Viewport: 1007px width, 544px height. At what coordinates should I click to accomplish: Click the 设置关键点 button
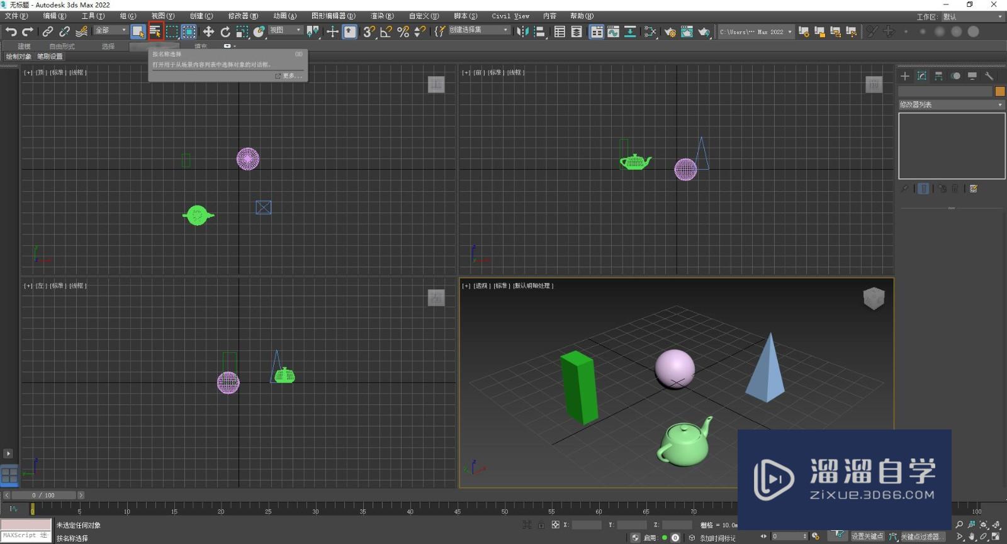(x=867, y=536)
